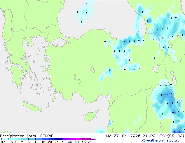Click the '10' legend value

tap(36, 142)
